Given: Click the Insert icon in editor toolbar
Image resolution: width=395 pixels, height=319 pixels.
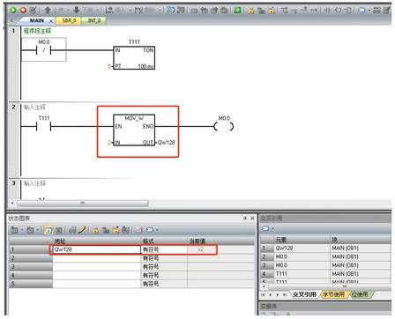Looking at the screenshot, I should click(109, 11).
